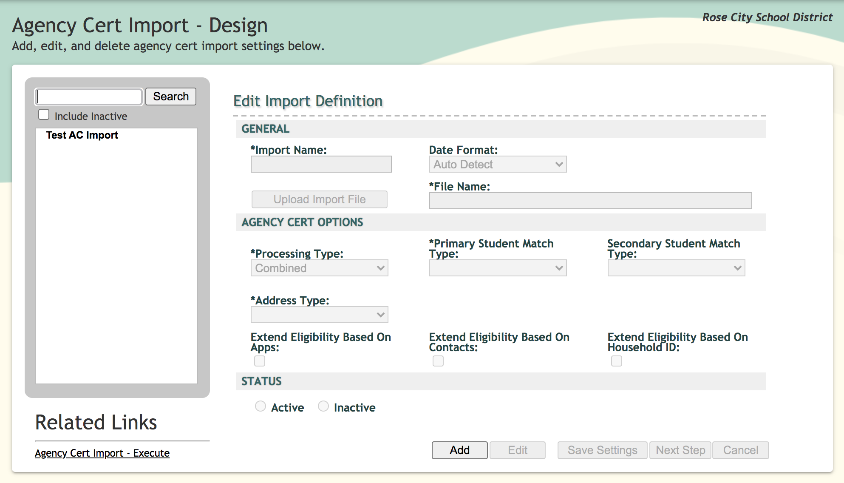
Task: Select the Active status radio button
Action: (x=261, y=406)
